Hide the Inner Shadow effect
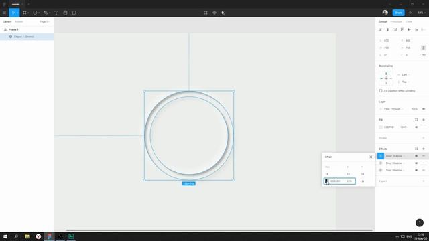The image size is (429, 241). tap(416, 156)
